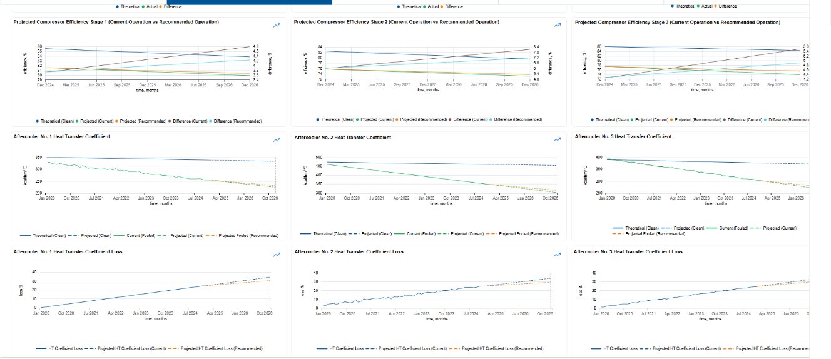Open trend icon on Compressor Efficiency Stage 2 chart
The image size is (831, 359).
point(557,25)
